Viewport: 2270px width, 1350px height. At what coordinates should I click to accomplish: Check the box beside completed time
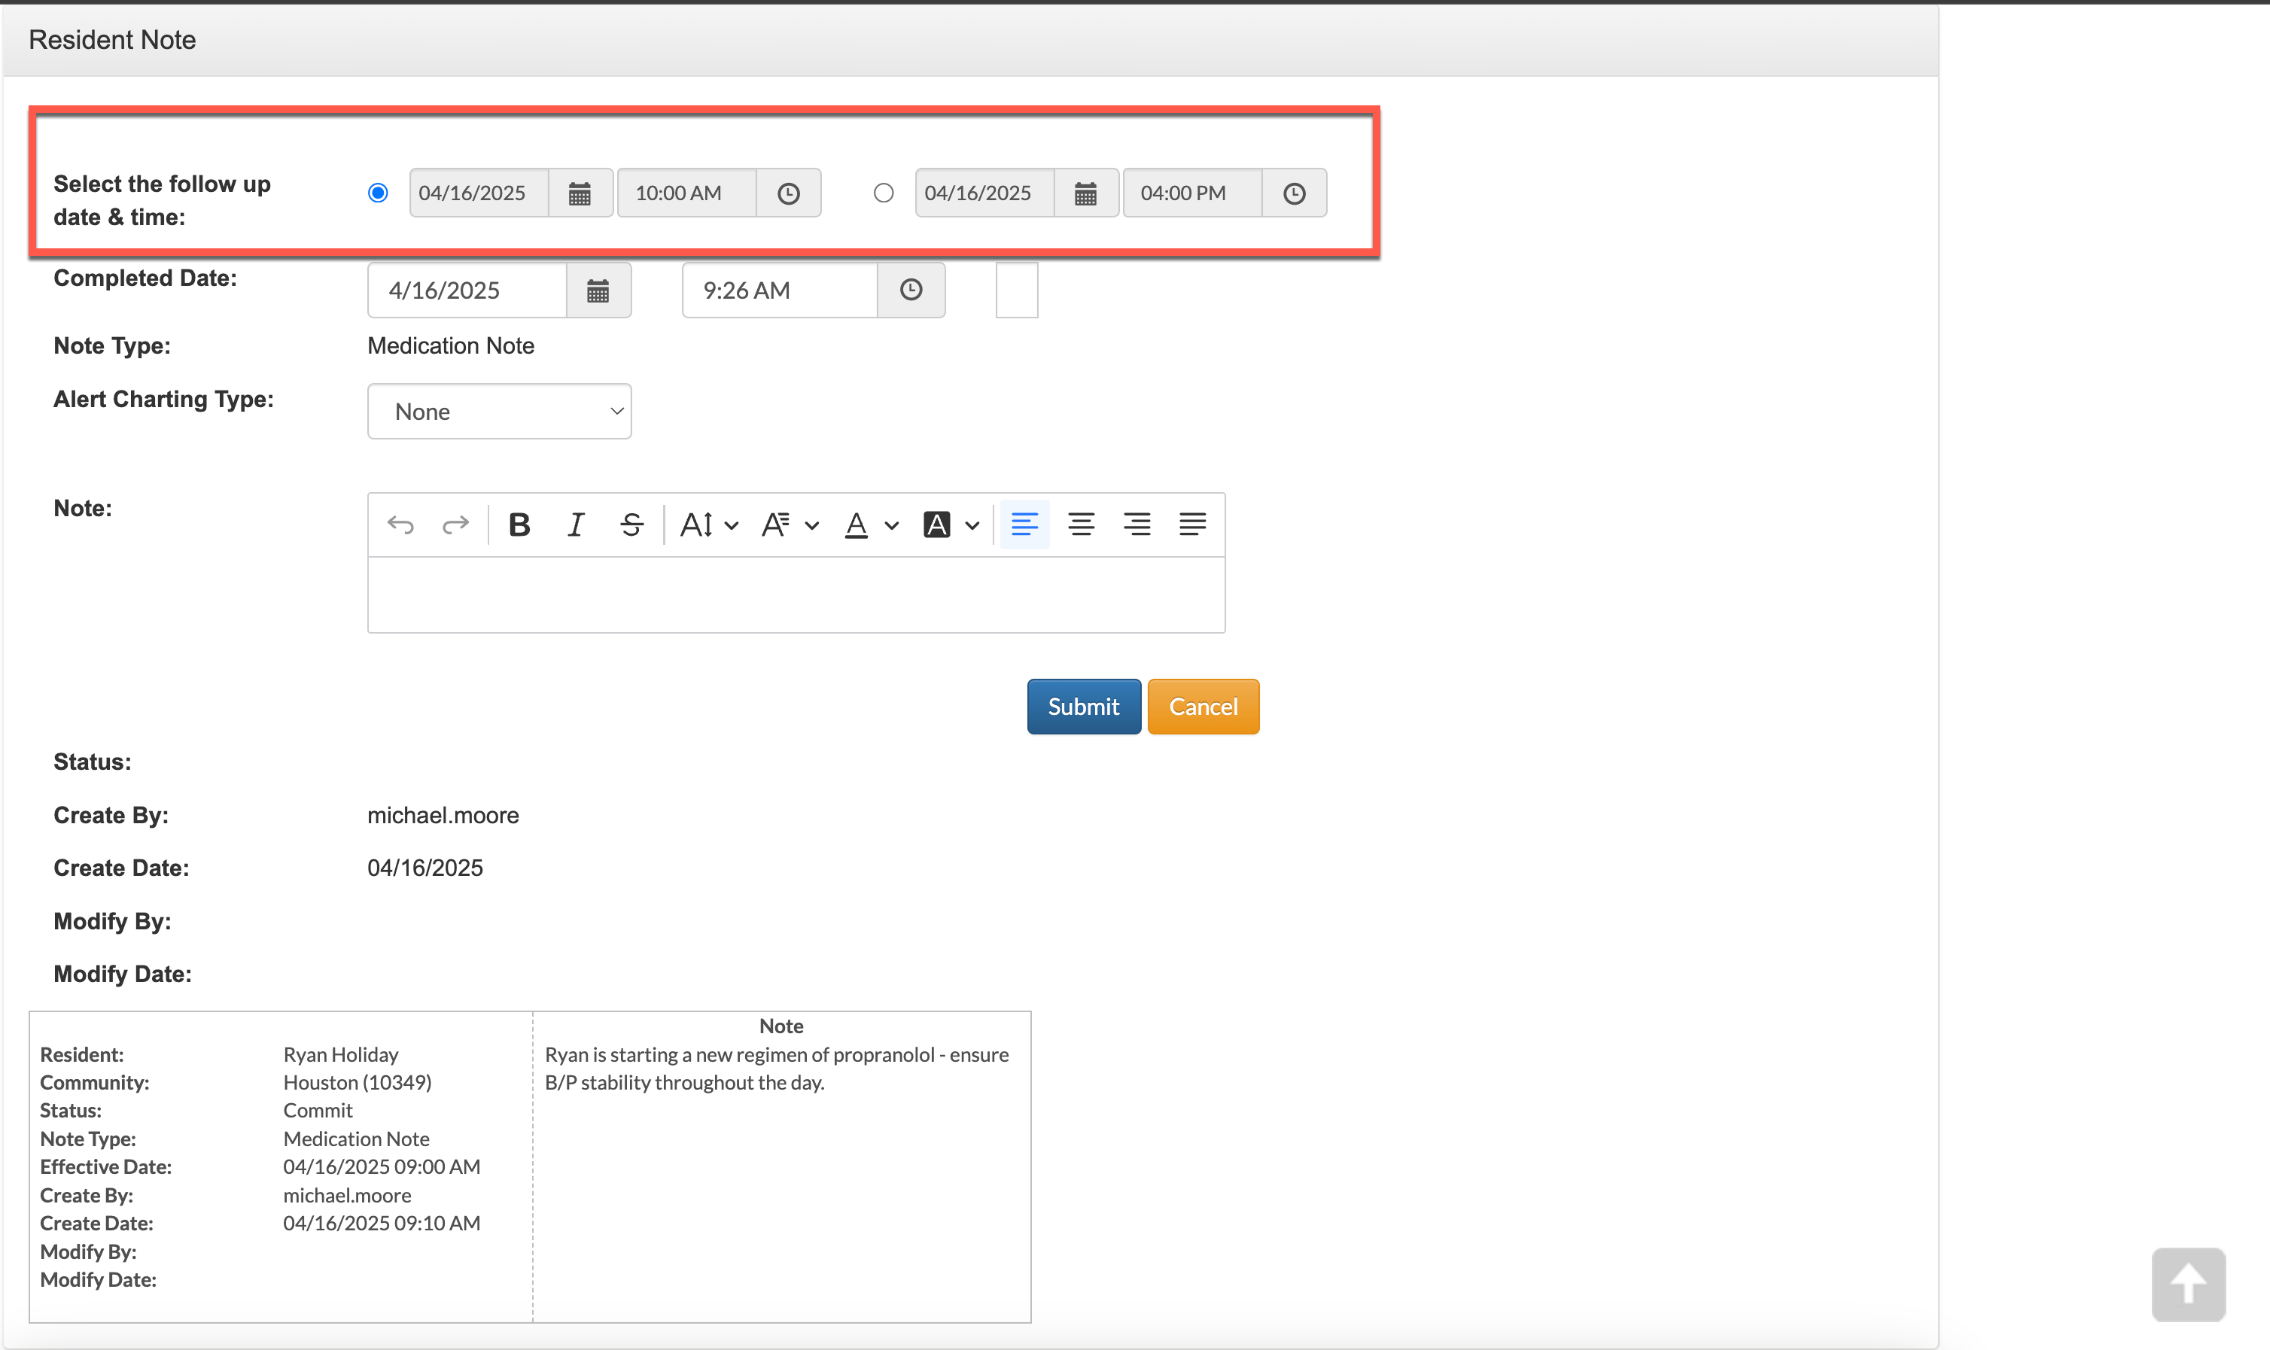(1016, 290)
